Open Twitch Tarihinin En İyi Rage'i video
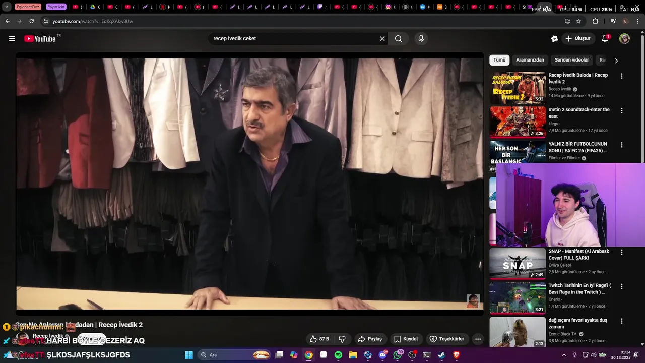The width and height of the screenshot is (645, 363). [x=579, y=289]
